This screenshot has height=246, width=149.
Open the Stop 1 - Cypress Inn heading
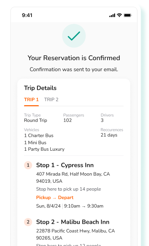pyautogui.click(x=65, y=165)
